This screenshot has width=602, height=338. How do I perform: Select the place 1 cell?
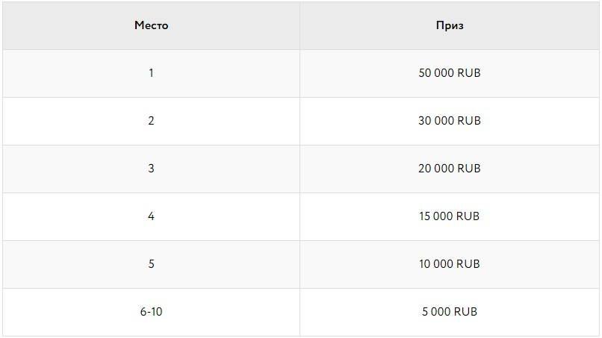[x=151, y=73]
